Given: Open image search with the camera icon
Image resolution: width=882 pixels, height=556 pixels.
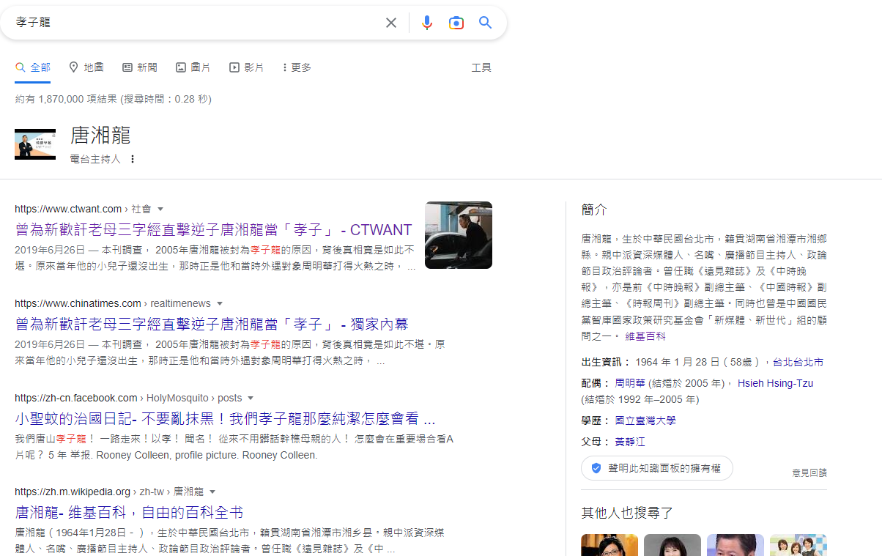Looking at the screenshot, I should point(456,23).
